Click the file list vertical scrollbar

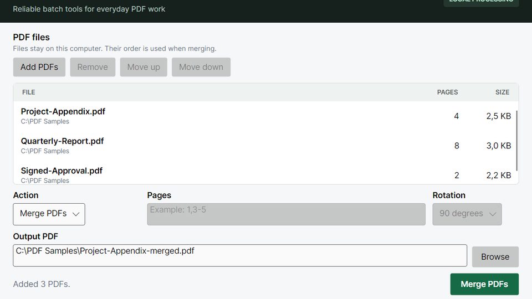click(516, 141)
